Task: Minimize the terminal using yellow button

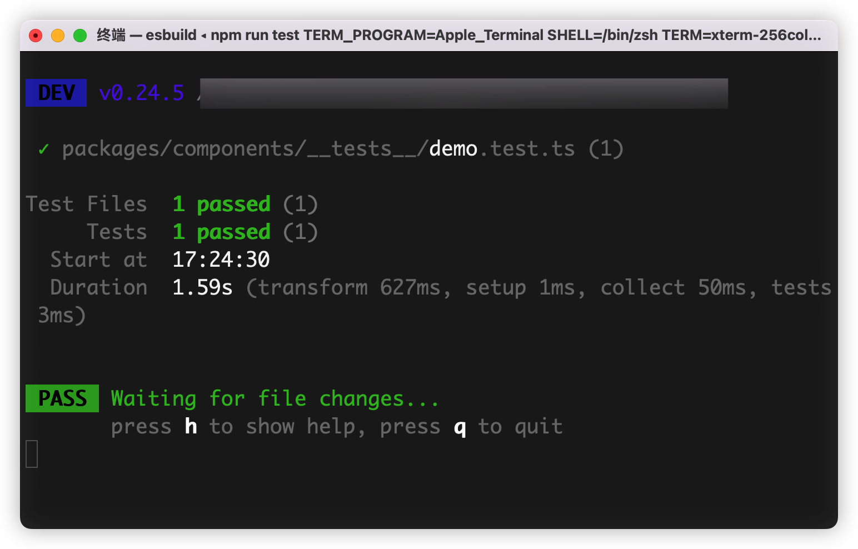Action: tap(58, 36)
